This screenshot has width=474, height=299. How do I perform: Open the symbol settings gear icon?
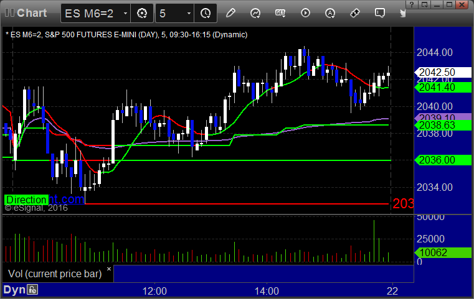[142, 13]
